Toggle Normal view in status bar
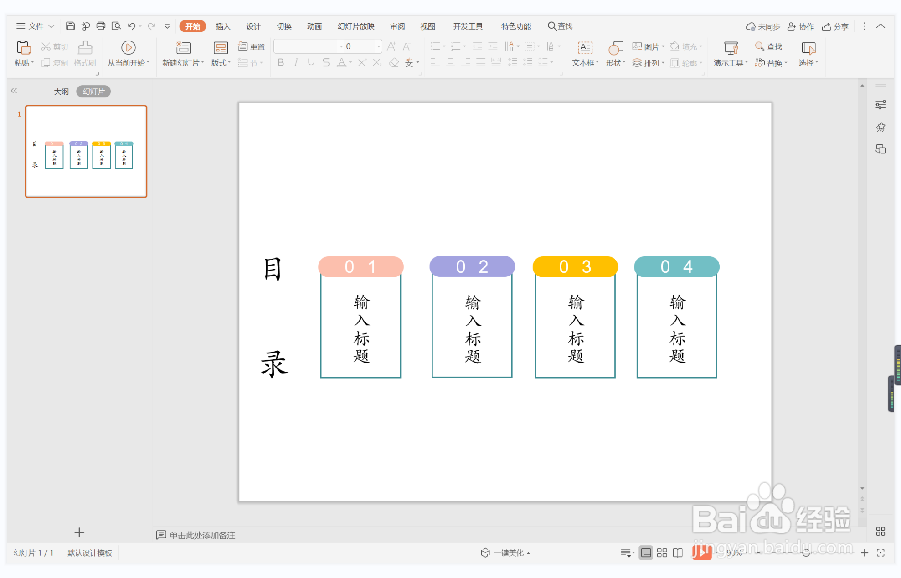The height and width of the screenshot is (578, 901). pyautogui.click(x=646, y=552)
